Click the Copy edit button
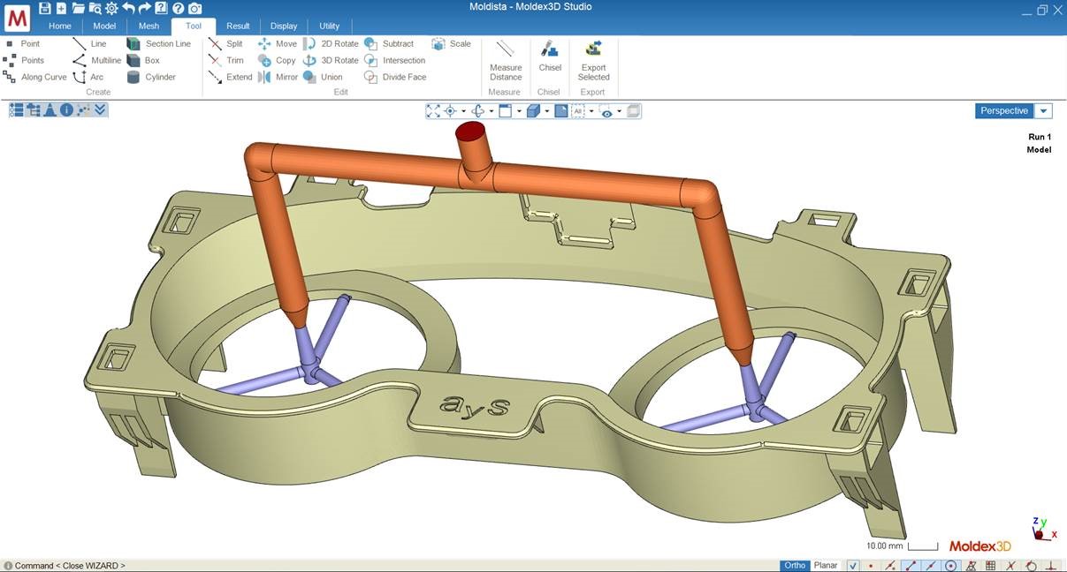 coord(278,60)
